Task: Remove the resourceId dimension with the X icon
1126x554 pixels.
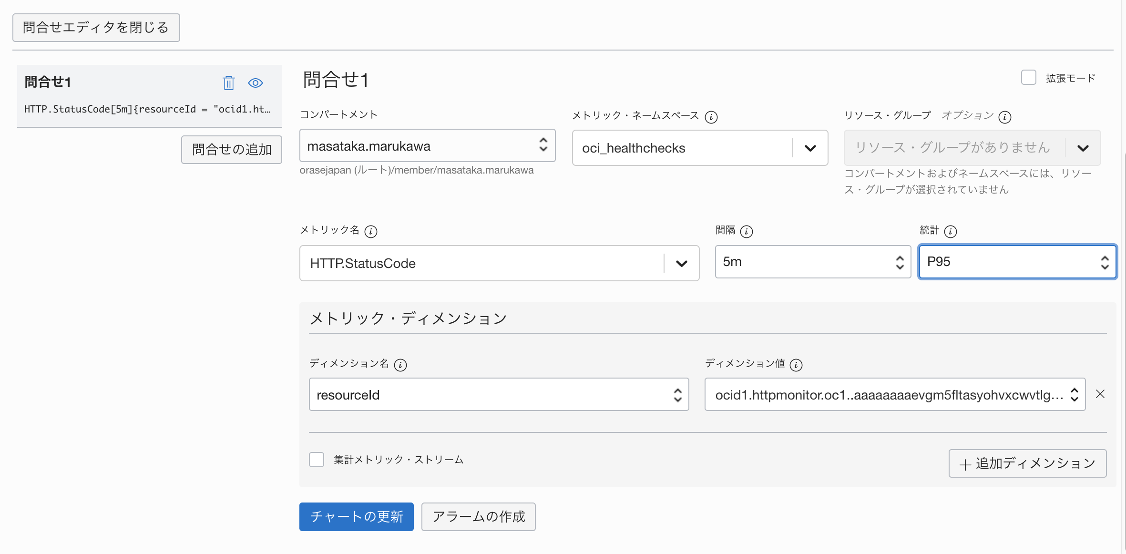Action: coord(1100,394)
